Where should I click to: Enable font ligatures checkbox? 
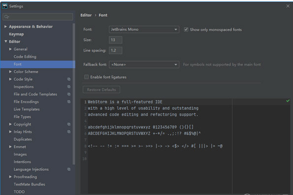86,77
